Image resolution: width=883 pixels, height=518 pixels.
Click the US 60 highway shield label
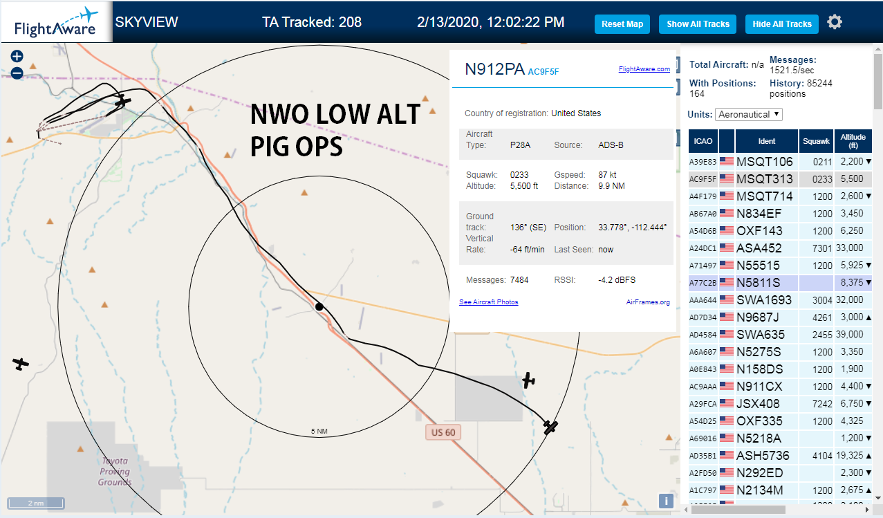click(x=443, y=432)
